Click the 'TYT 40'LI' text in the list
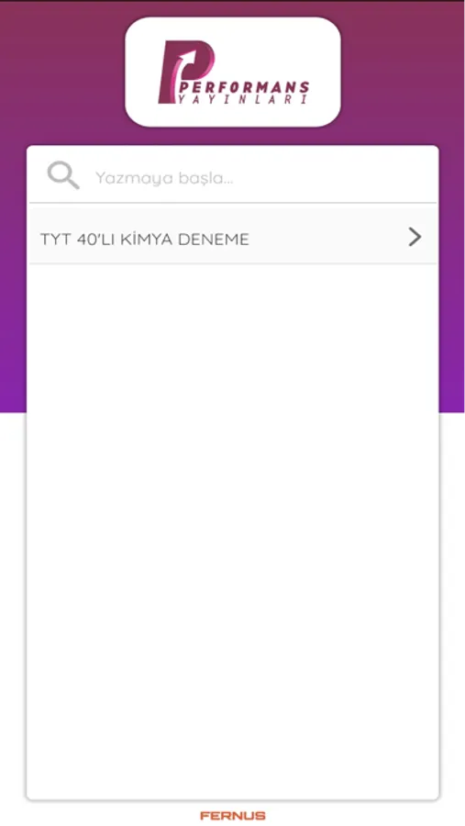Image resolution: width=465 pixels, height=826 pixels. coord(78,240)
